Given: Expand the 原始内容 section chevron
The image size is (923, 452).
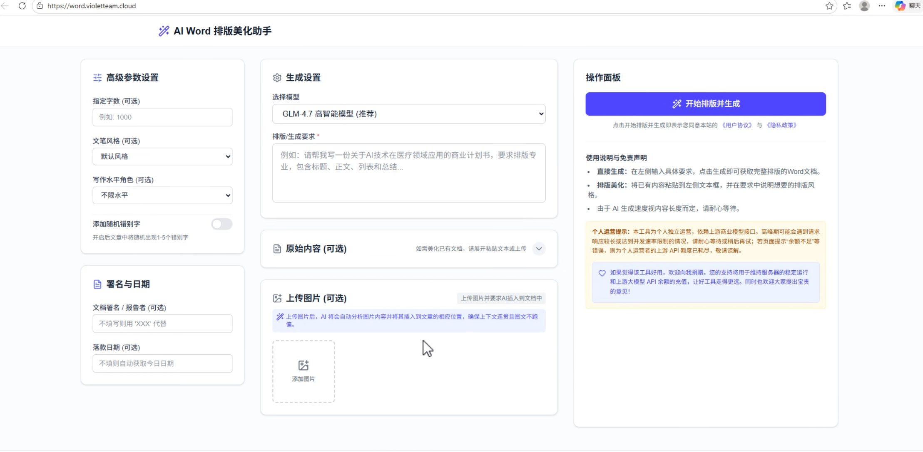Looking at the screenshot, I should pos(539,249).
